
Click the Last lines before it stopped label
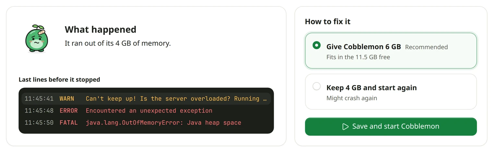(x=59, y=79)
